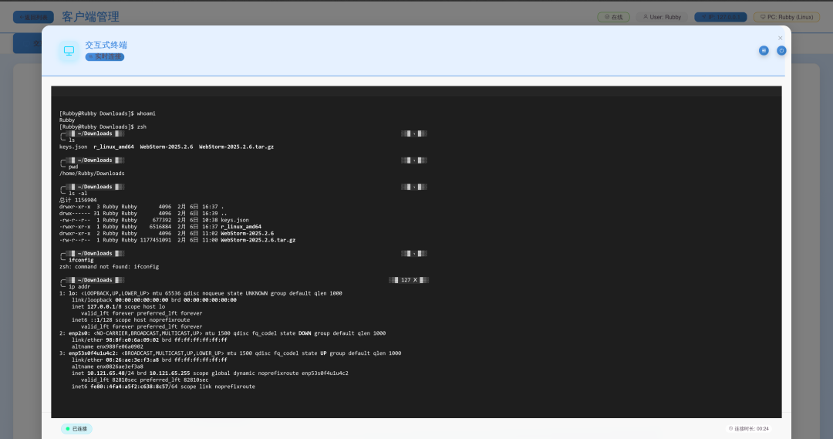Click the 返回列表 back button
This screenshot has width=833, height=439.
tap(33, 17)
